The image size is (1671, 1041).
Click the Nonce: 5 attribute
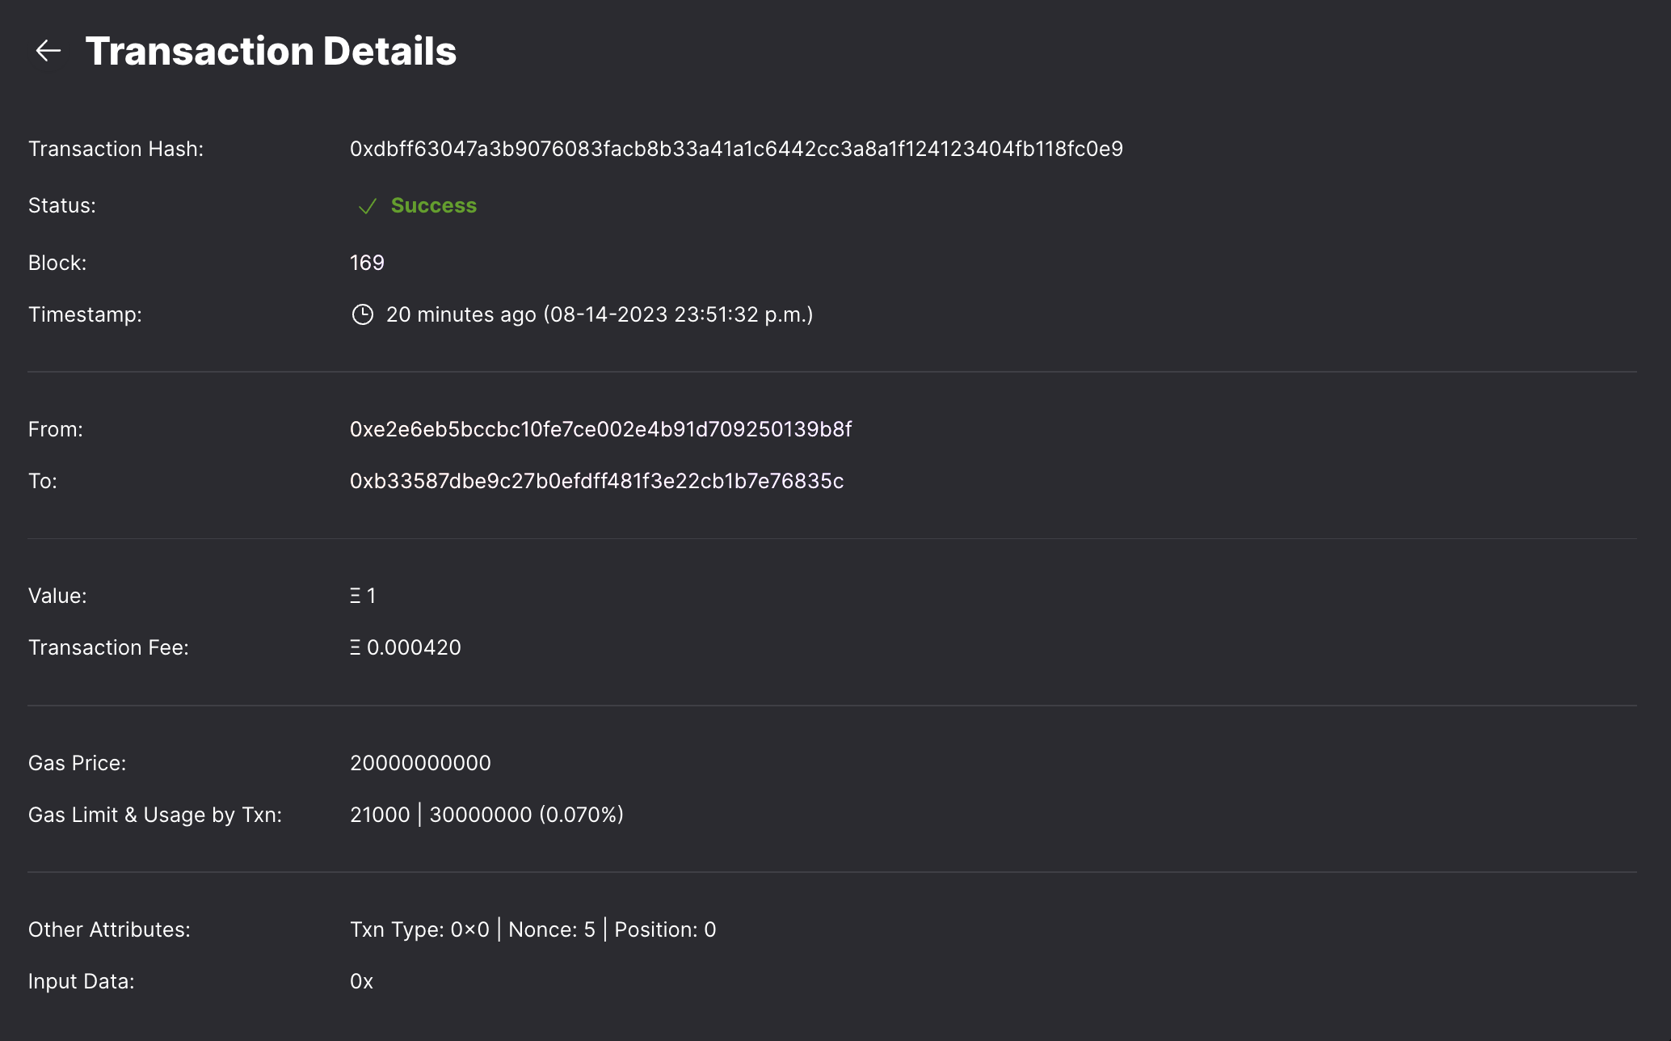tap(552, 929)
